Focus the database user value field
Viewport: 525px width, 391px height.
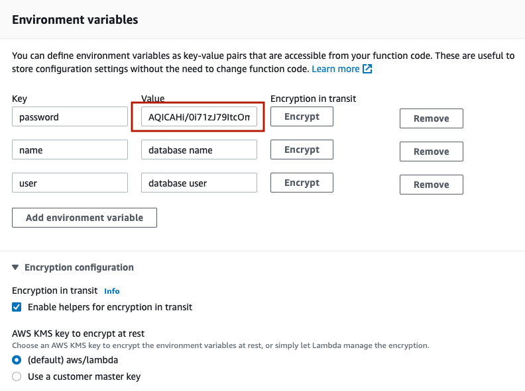[199, 183]
